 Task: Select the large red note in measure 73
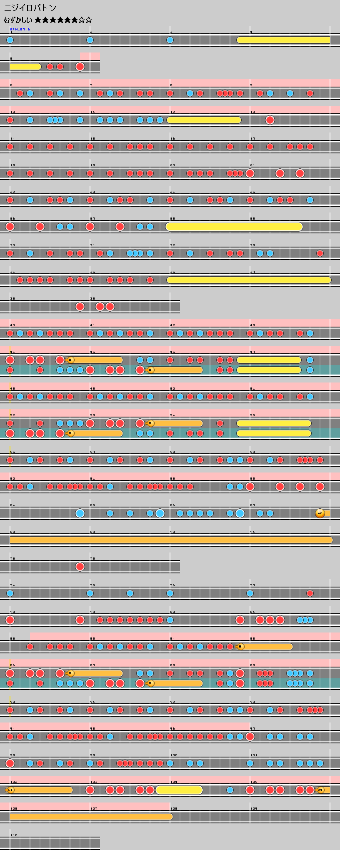tap(80, 567)
